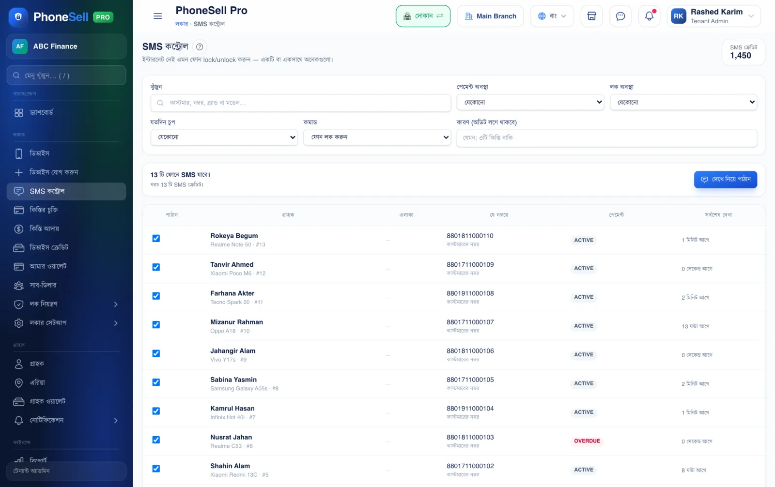This screenshot has width=775, height=487.
Task: Open silent duration dropdown
Action: tap(224, 137)
